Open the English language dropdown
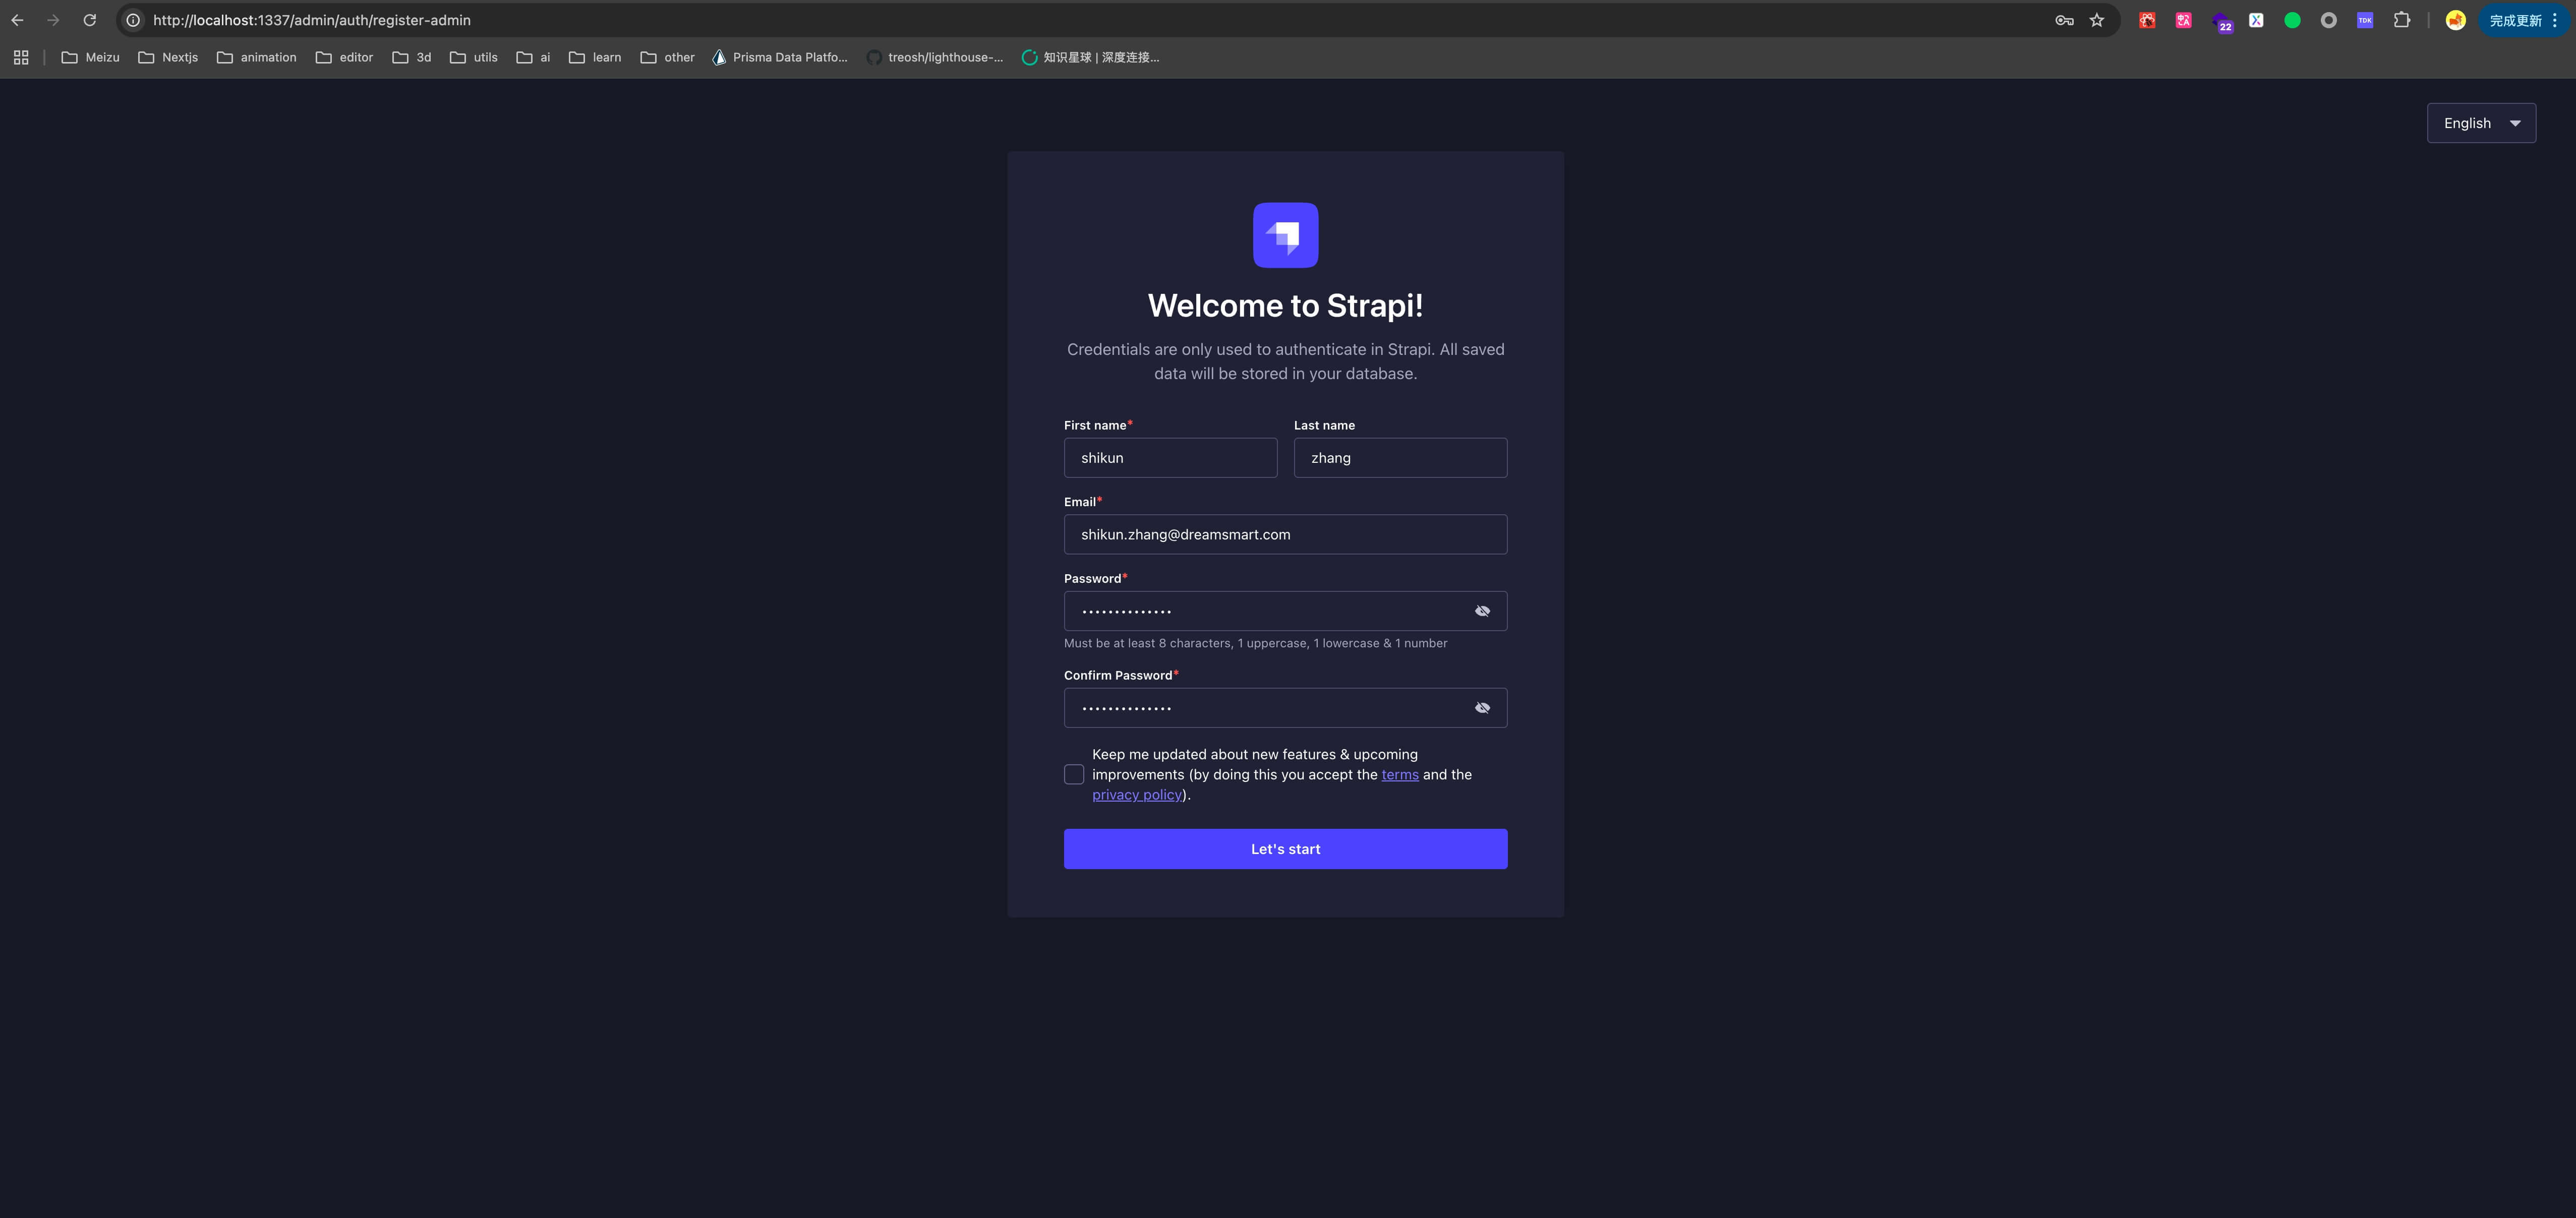The image size is (2576, 1218). pos(2481,123)
